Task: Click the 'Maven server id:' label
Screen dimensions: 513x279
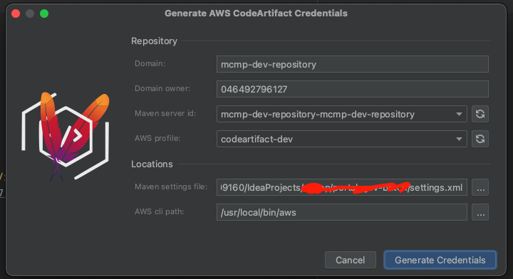Action: tap(165, 113)
